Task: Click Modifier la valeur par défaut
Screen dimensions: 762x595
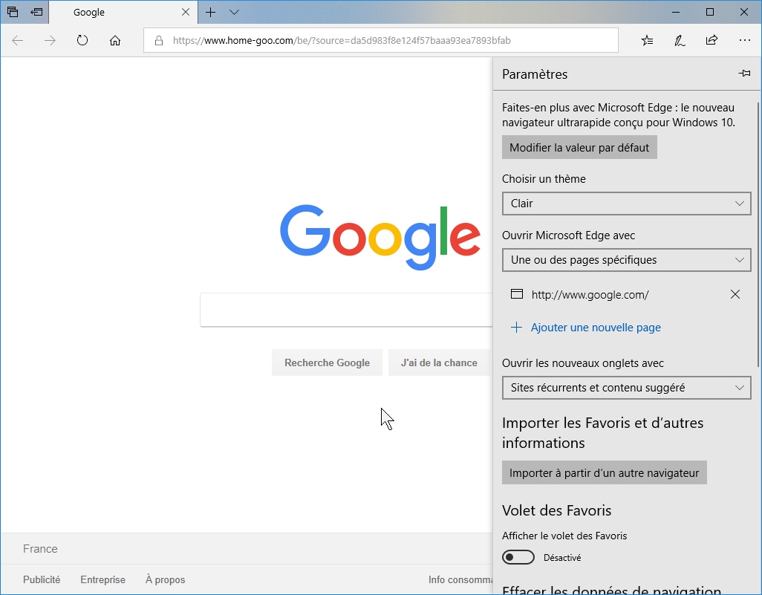Action: 579,147
